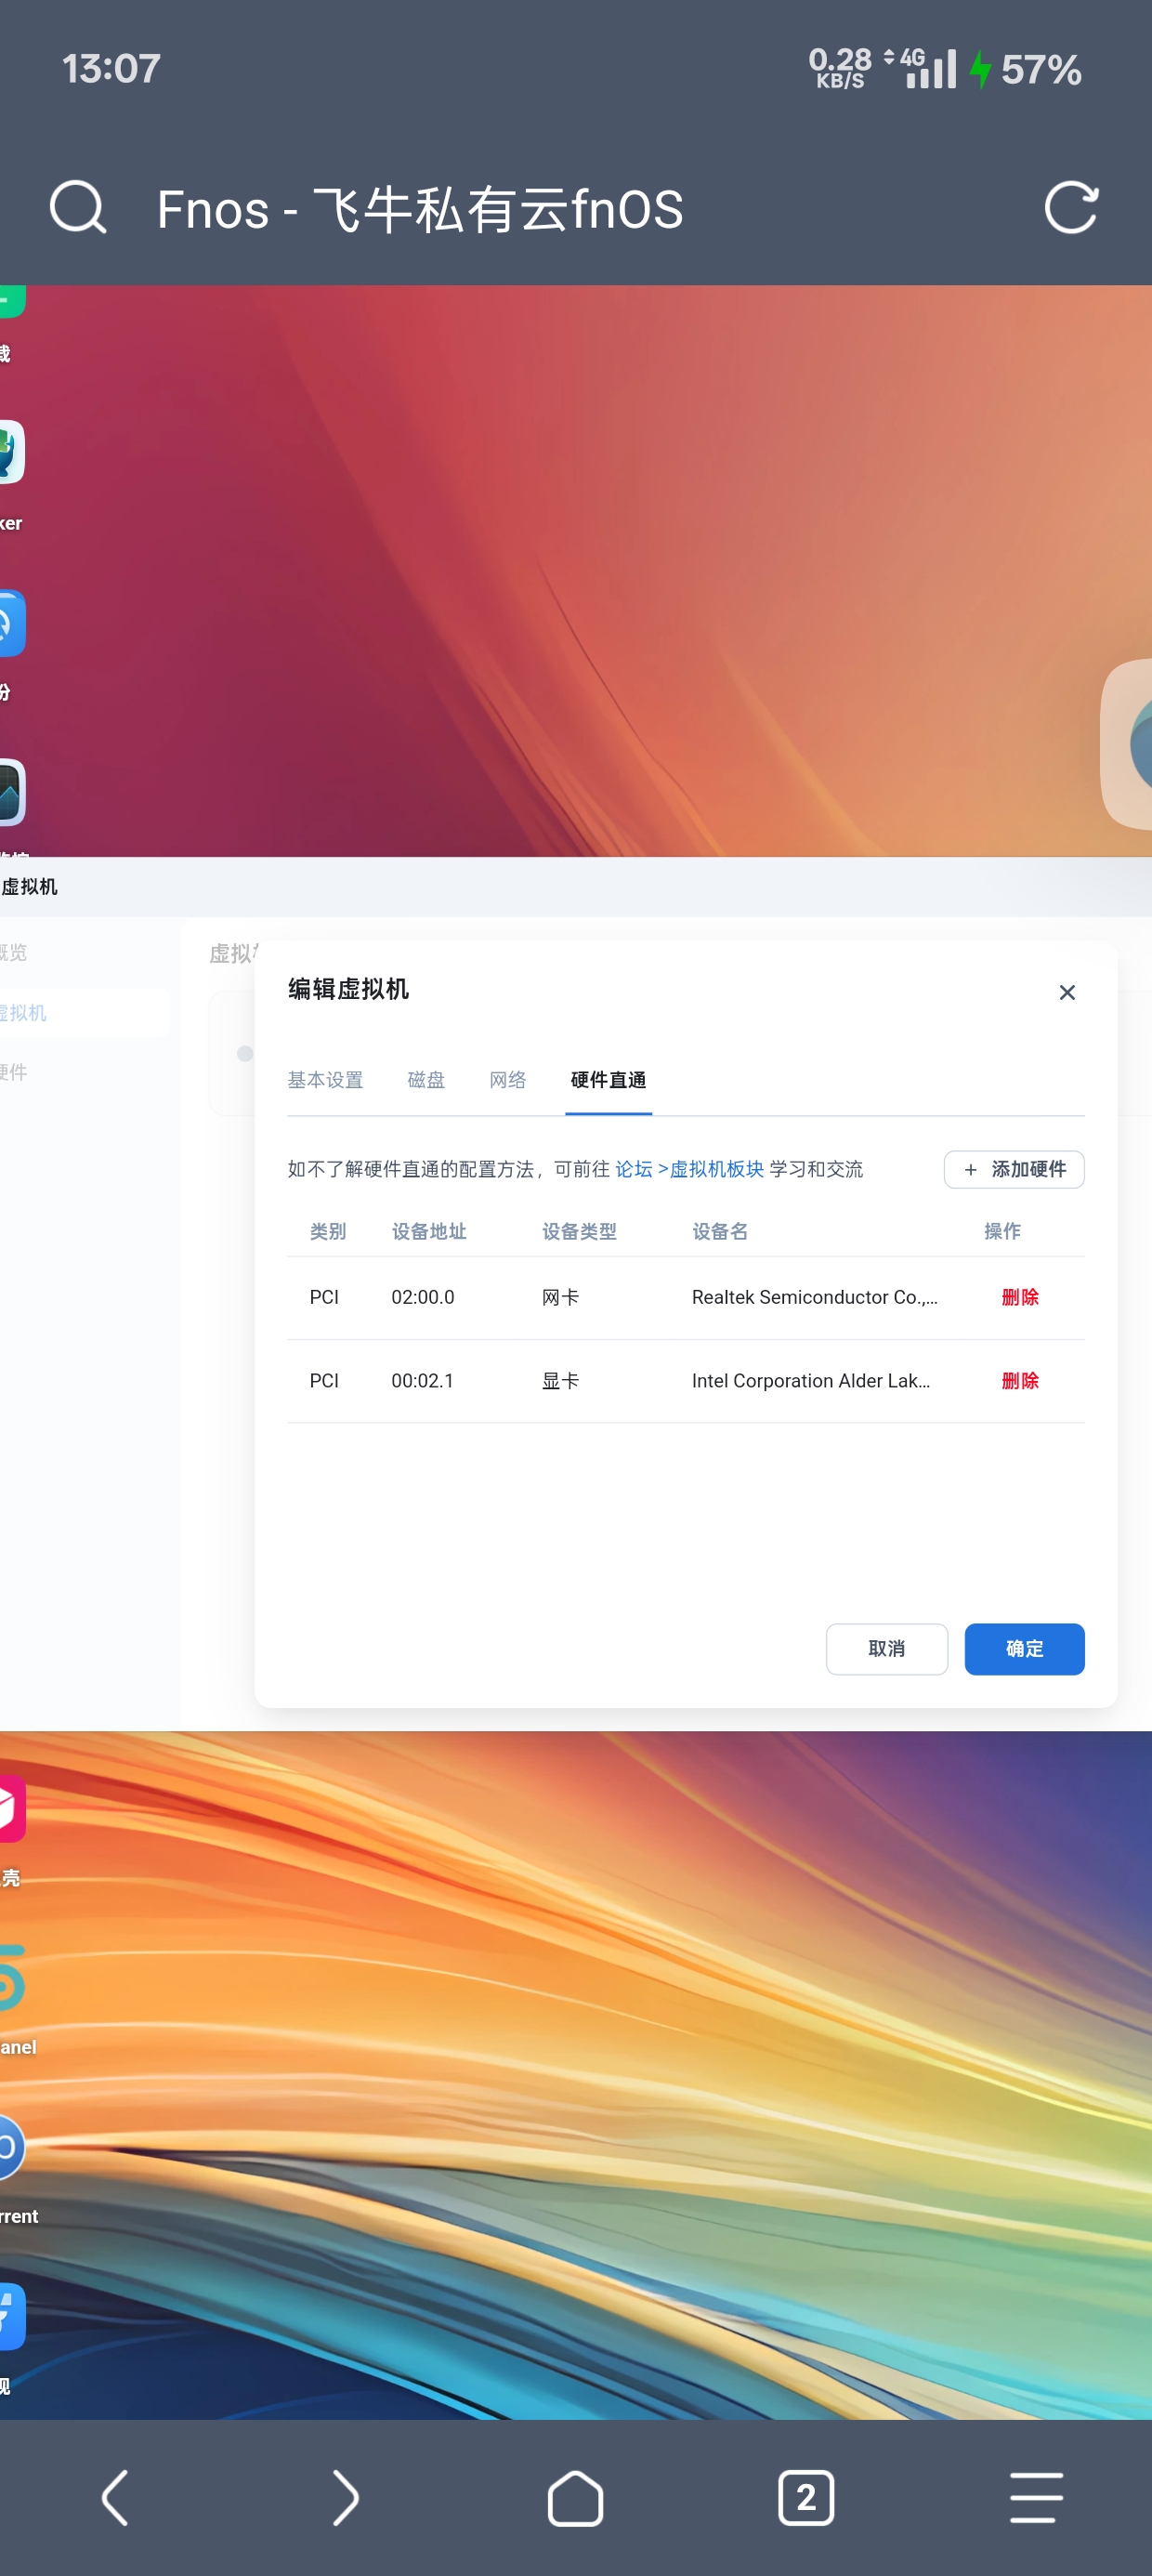This screenshot has height=2576, width=1152.
Task: Click 设备类型 column header
Action: click(579, 1230)
